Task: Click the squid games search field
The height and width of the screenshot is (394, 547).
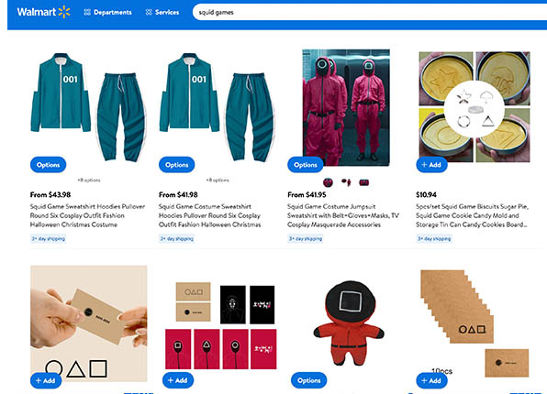Action: (x=369, y=12)
